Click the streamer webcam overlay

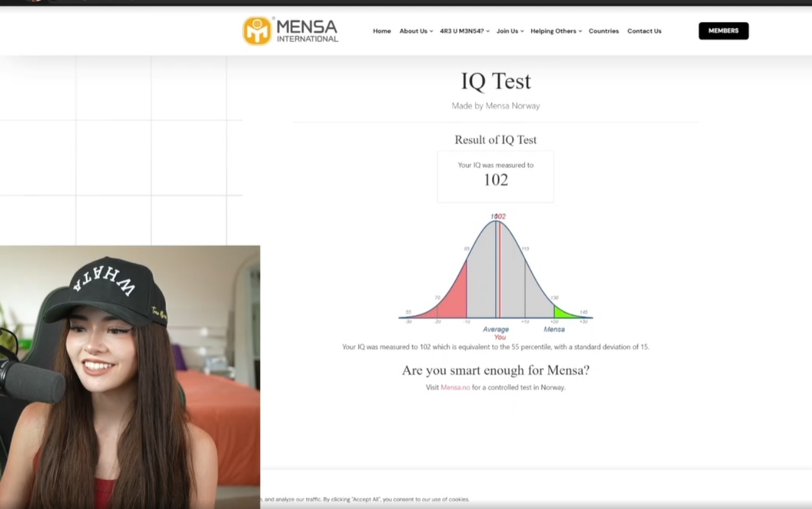coord(130,377)
